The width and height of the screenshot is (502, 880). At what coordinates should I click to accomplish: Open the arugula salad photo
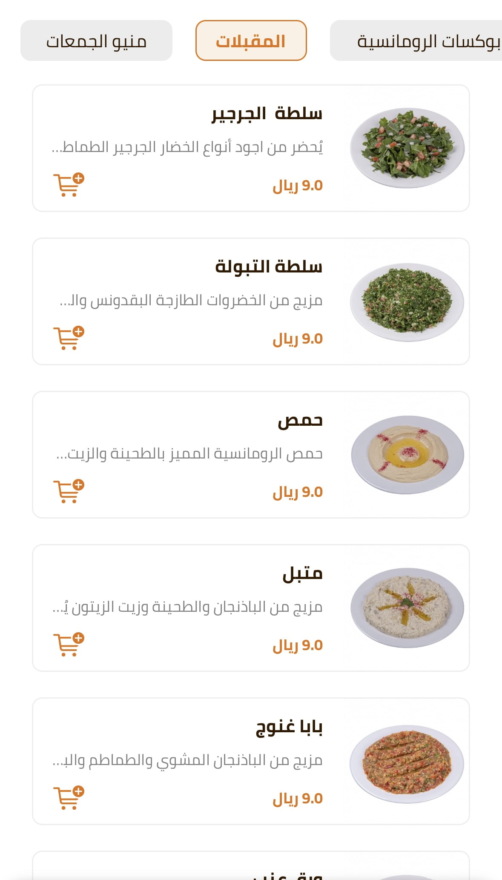tap(407, 148)
